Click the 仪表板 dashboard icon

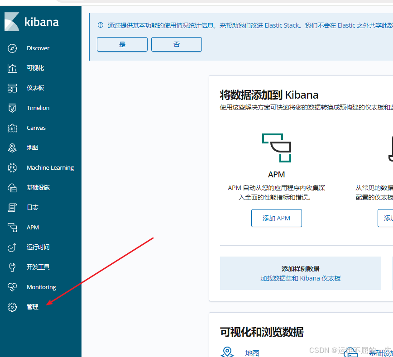[x=12, y=88]
